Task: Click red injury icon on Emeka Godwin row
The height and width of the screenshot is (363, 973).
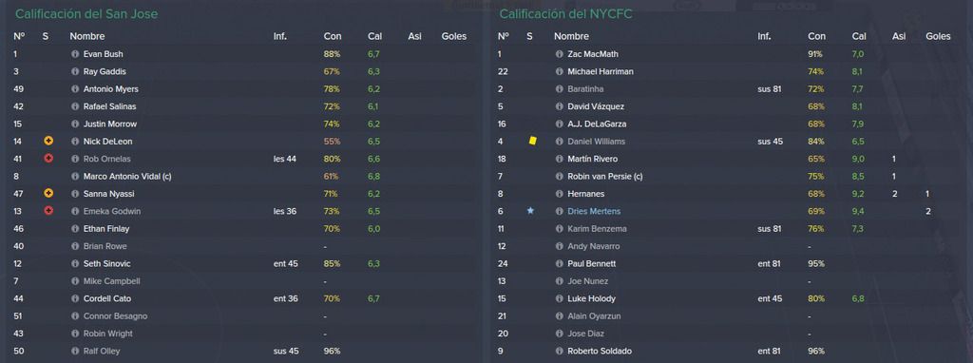Action: pyautogui.click(x=48, y=211)
